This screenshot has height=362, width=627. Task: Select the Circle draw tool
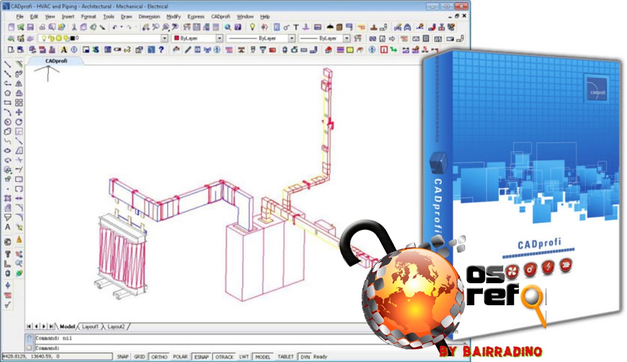tap(8, 122)
